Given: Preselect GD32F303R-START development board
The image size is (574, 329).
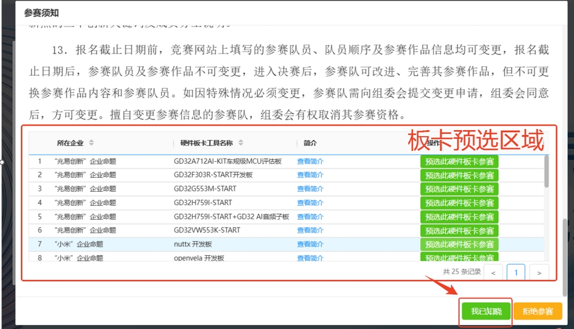Looking at the screenshot, I should coord(459,175).
